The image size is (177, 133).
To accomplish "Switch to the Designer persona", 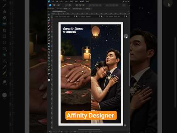I will coord(50,5).
